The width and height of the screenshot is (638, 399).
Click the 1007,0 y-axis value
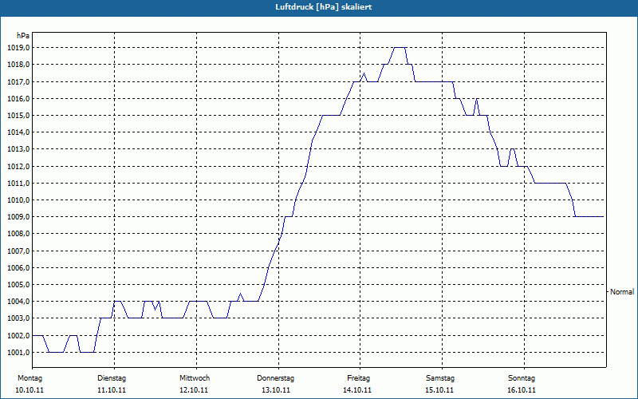pos(18,251)
